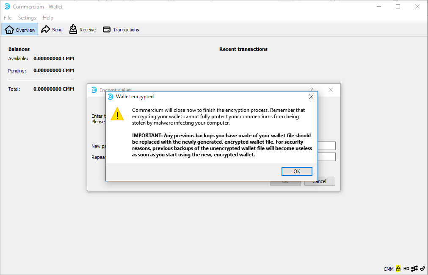Image resolution: width=428 pixels, height=275 pixels.
Task: Click the New passphrase input field
Action: pyautogui.click(x=326, y=146)
